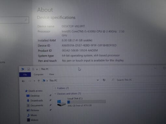Click the Downloads arrow icon
Viewport: 166px width, 124px height.
[28, 101]
